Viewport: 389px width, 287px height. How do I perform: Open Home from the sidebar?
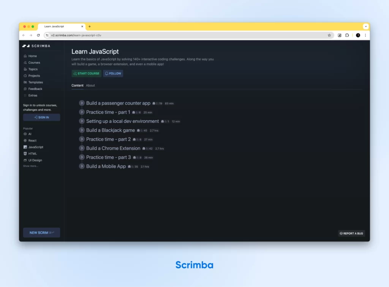[32, 56]
